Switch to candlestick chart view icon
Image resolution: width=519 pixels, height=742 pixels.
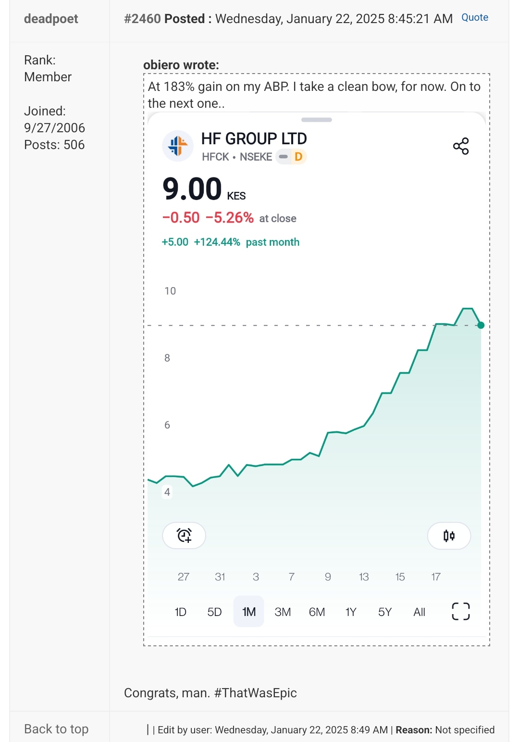pos(449,535)
